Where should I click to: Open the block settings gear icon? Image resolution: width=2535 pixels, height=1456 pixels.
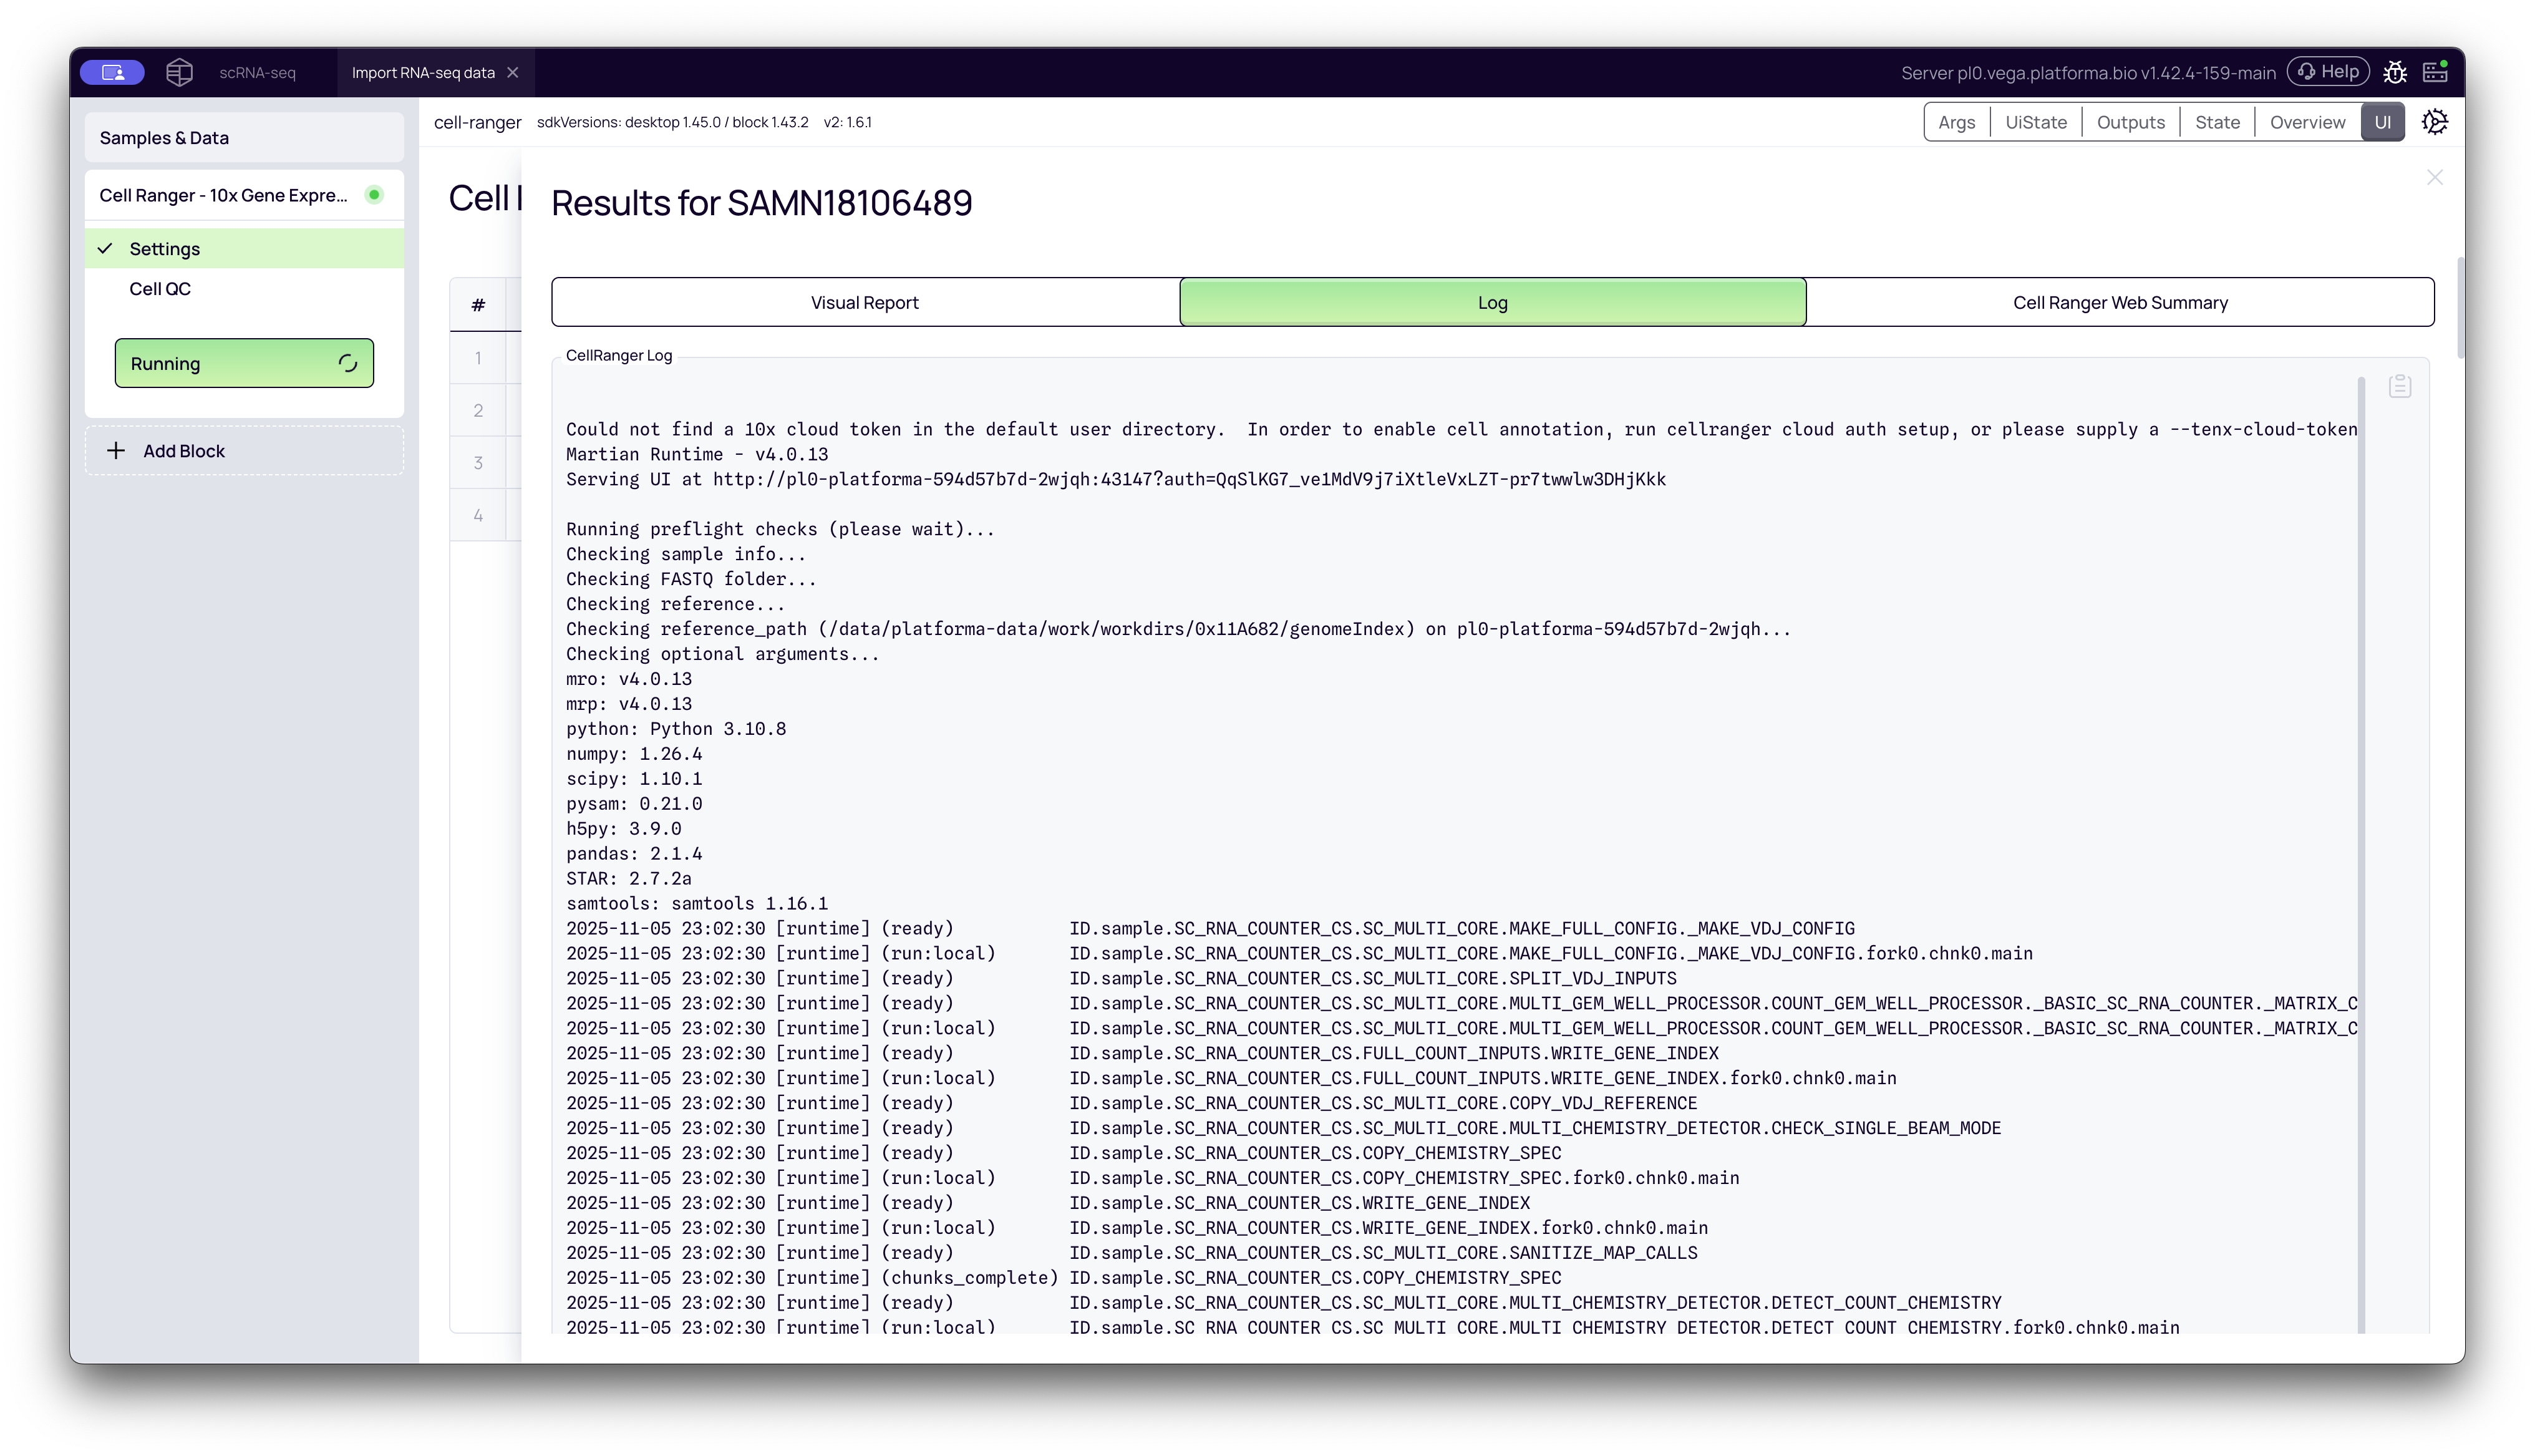pyautogui.click(x=2435, y=121)
